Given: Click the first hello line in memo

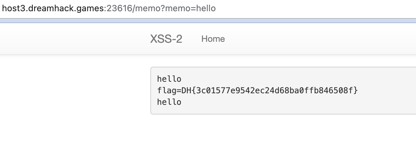Looking at the screenshot, I should click(169, 79).
